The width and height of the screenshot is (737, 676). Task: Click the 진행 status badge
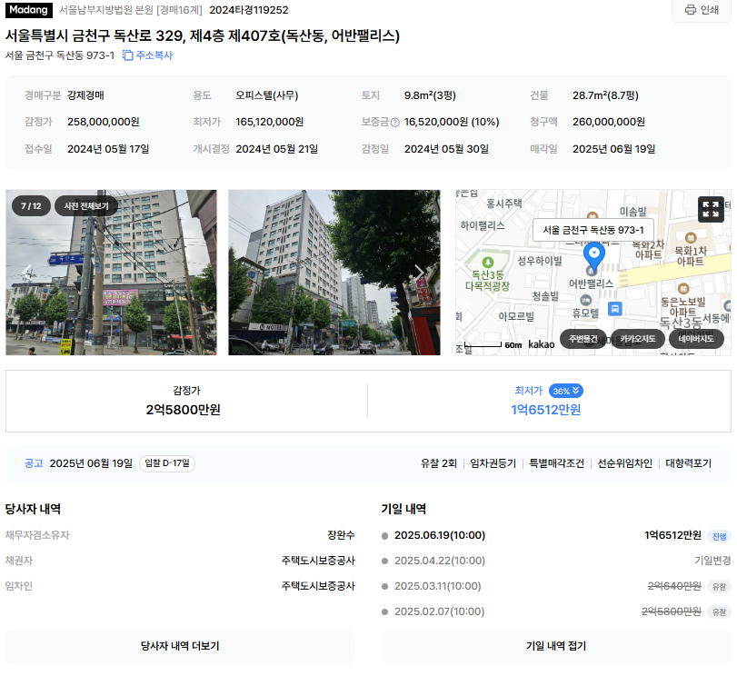[719, 536]
